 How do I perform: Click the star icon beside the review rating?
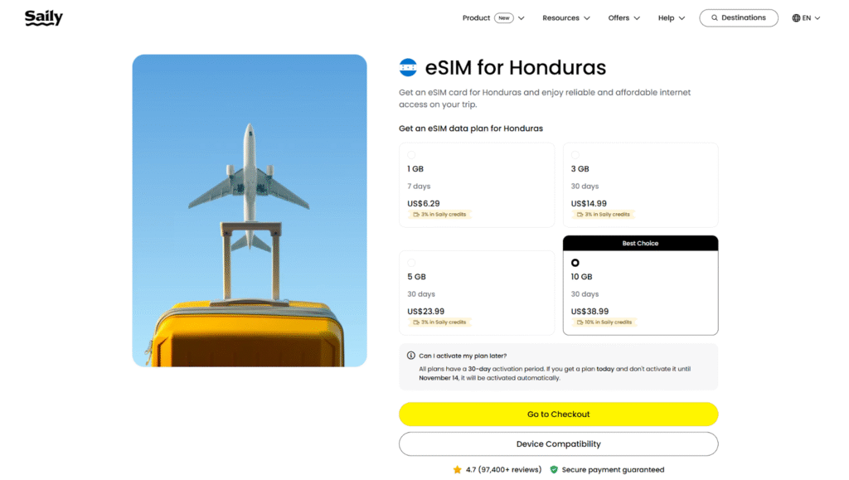[458, 469]
